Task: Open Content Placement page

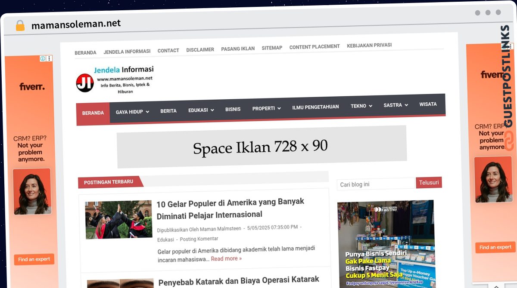Action: [315, 46]
